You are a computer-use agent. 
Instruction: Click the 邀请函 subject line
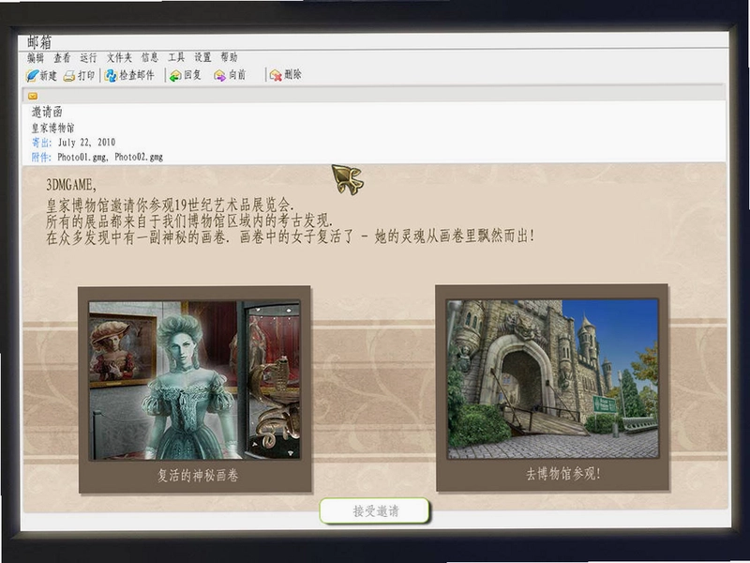pos(47,112)
